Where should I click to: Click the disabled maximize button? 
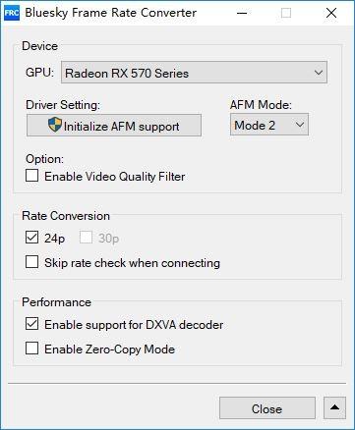coord(286,13)
